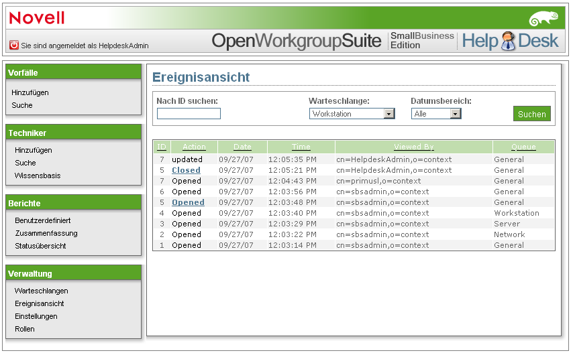Click the Opened link for ID 5
Screen dimensions: 573x355
pos(188,202)
